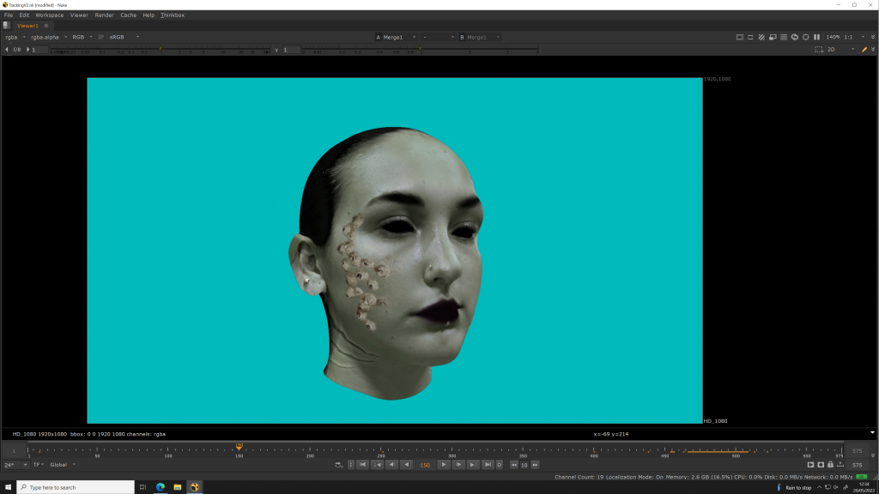Click the gamma value input field
Image resolution: width=879 pixels, height=494 pixels.
[x=291, y=50]
